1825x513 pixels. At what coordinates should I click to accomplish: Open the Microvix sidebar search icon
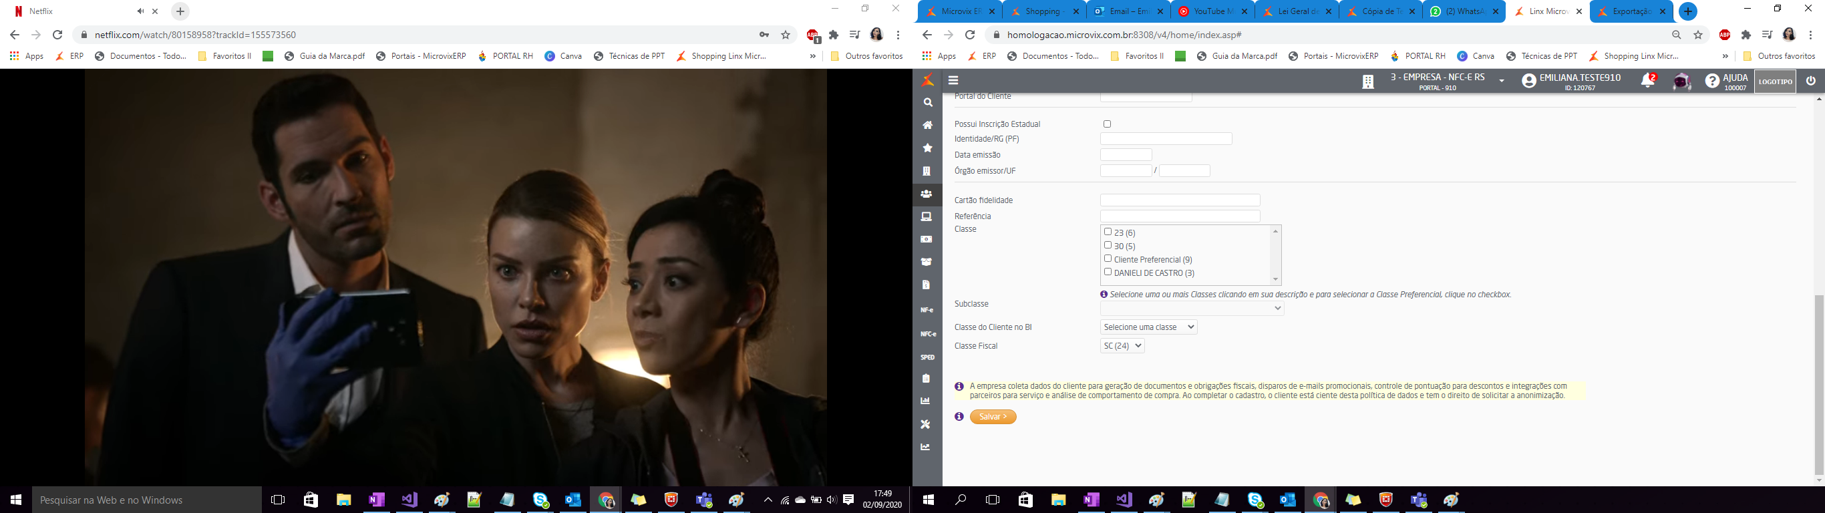tap(927, 103)
